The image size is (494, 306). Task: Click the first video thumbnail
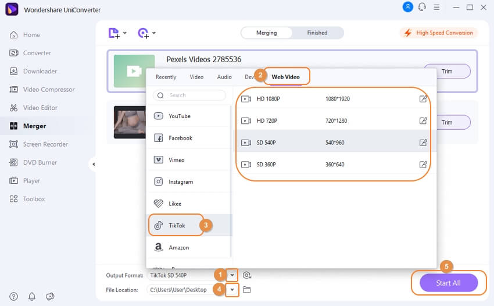(134, 71)
